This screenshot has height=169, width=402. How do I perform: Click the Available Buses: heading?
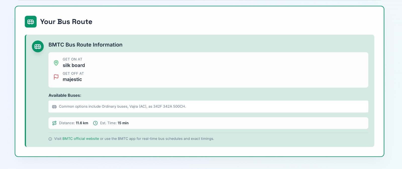(x=65, y=95)
